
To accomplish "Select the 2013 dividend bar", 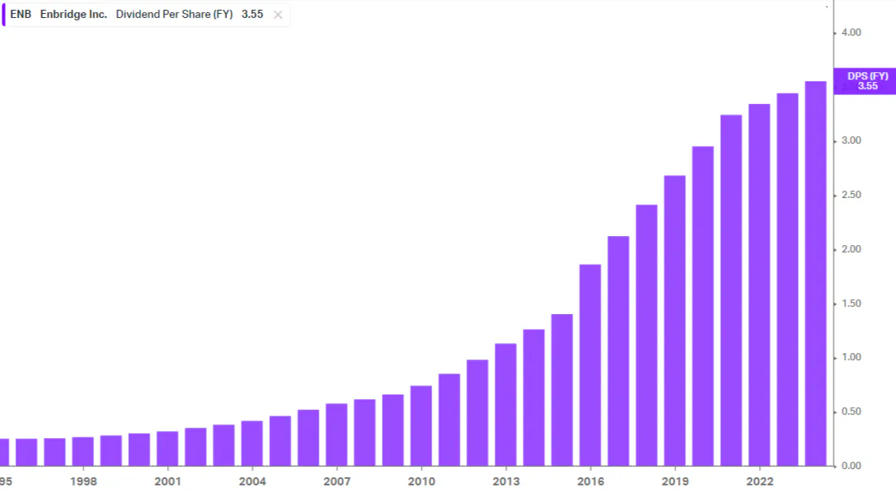I will point(506,405).
